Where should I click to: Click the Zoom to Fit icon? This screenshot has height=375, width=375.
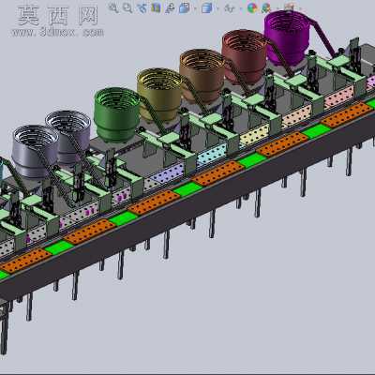[113, 7]
